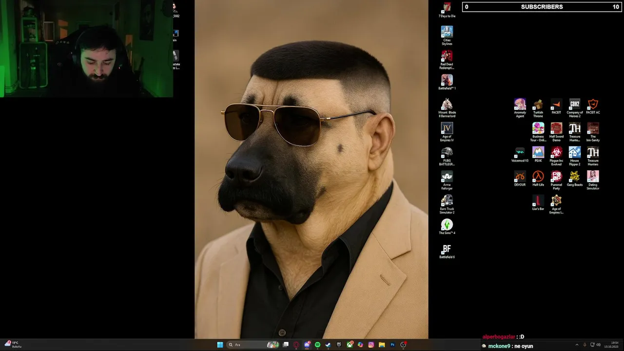This screenshot has height=351, width=624.
Task: Open the volume control in system tray
Action: pos(598,345)
